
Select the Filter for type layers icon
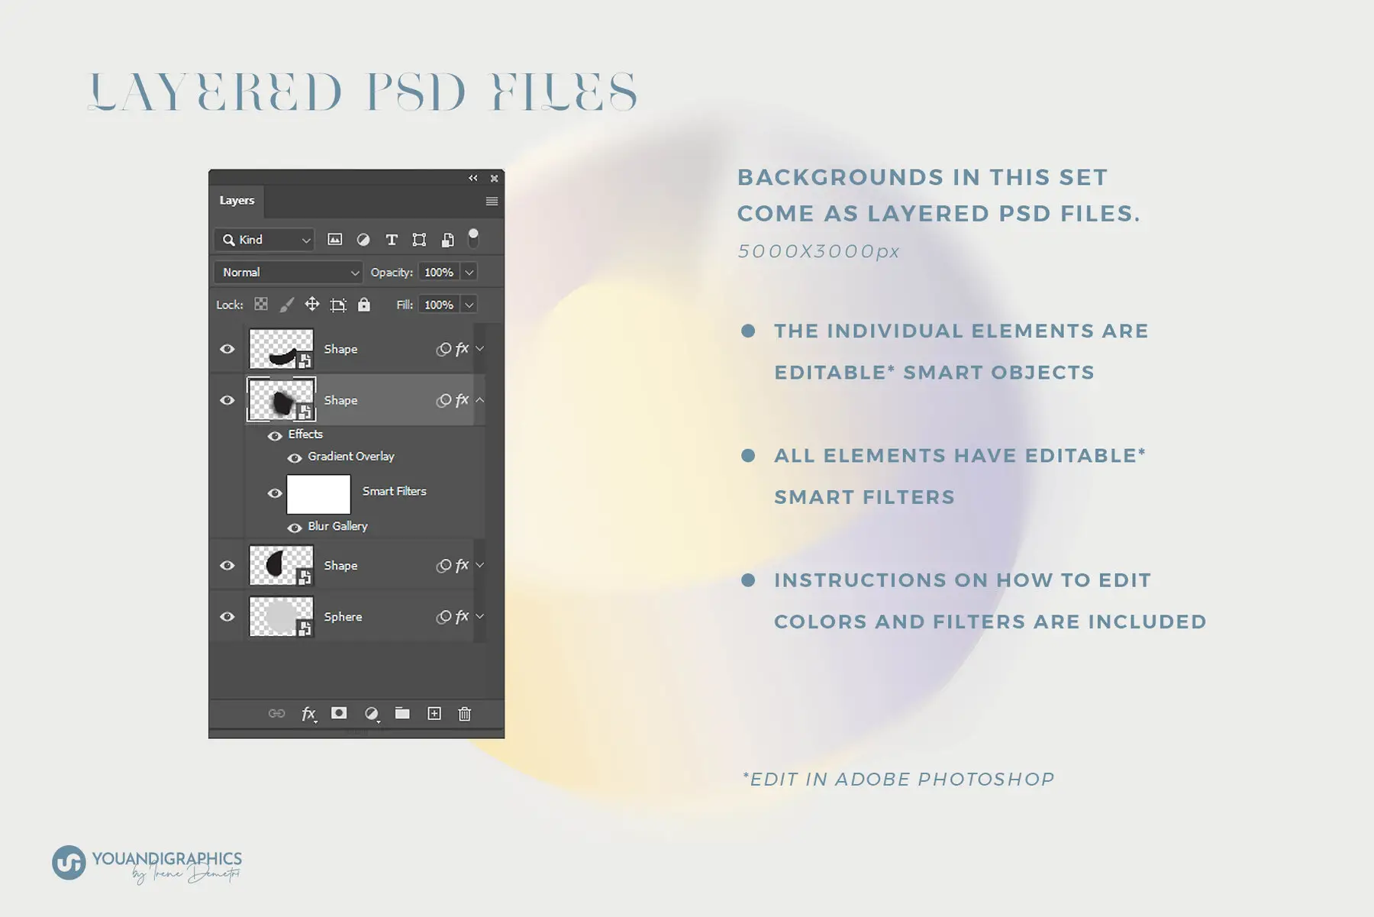pos(391,239)
